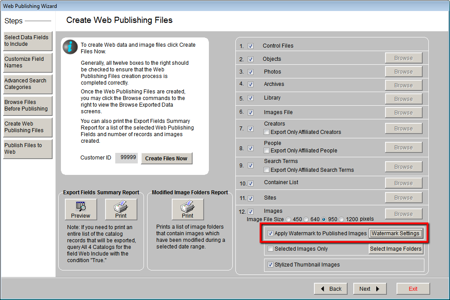Click the blue information icon
Viewport: 450px width, 300px height.
point(70,47)
